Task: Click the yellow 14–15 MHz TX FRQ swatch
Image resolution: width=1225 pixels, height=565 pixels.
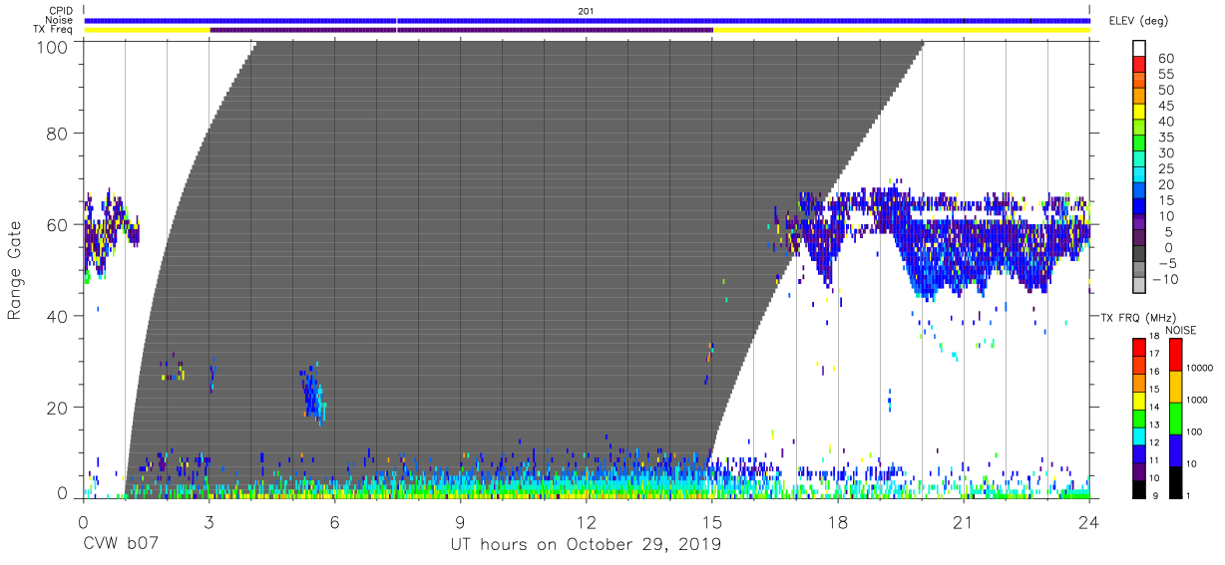Action: [x=1139, y=400]
